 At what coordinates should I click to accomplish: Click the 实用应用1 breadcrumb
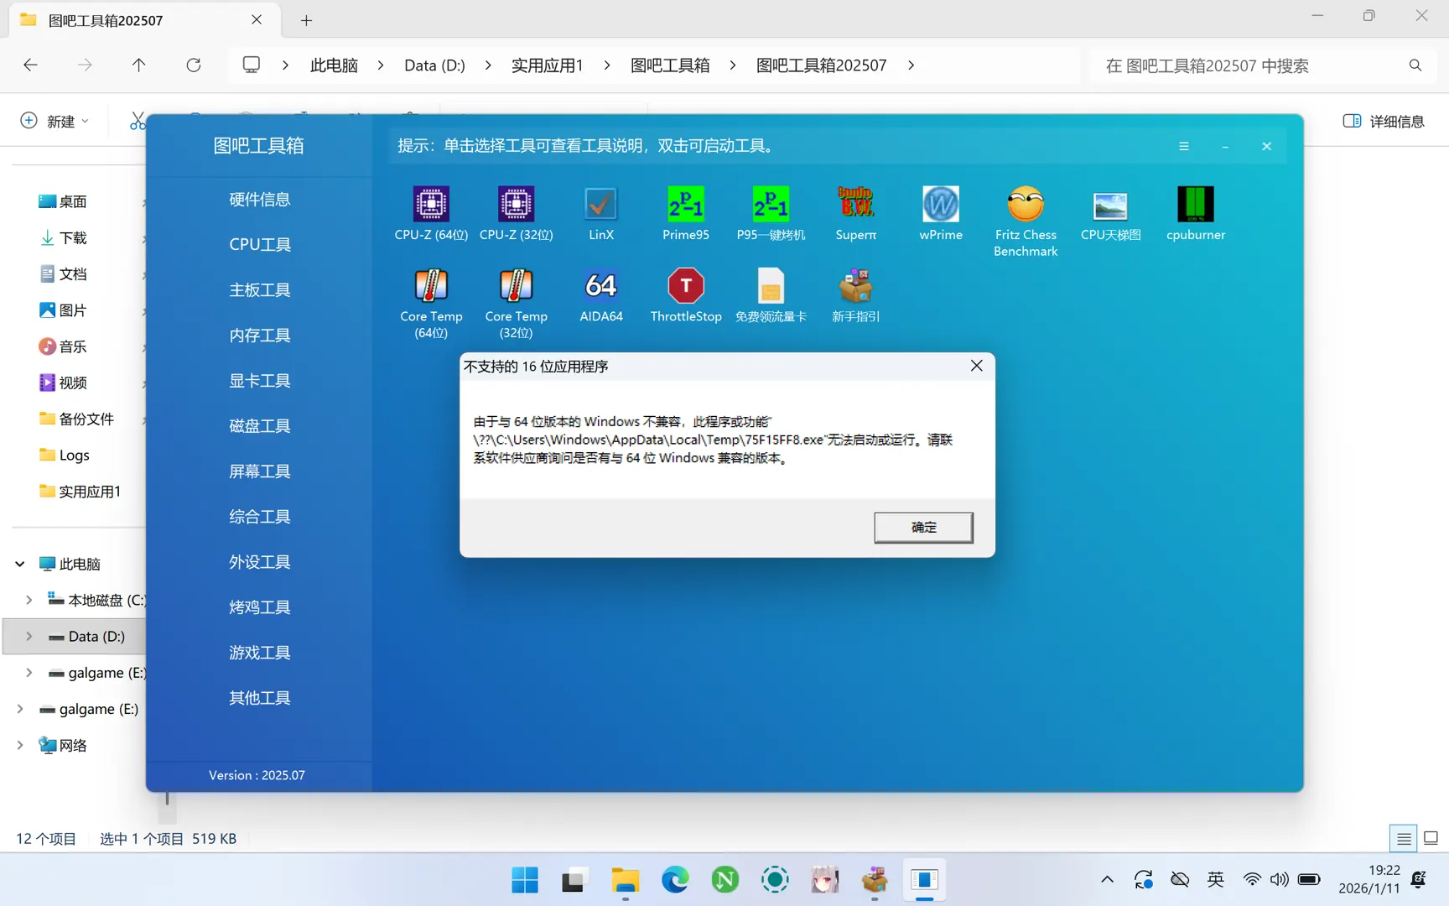click(x=547, y=65)
